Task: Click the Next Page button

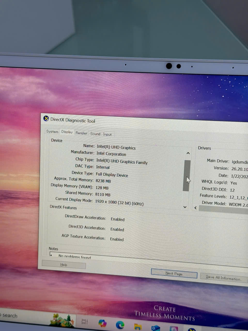Action: pyautogui.click(x=174, y=273)
